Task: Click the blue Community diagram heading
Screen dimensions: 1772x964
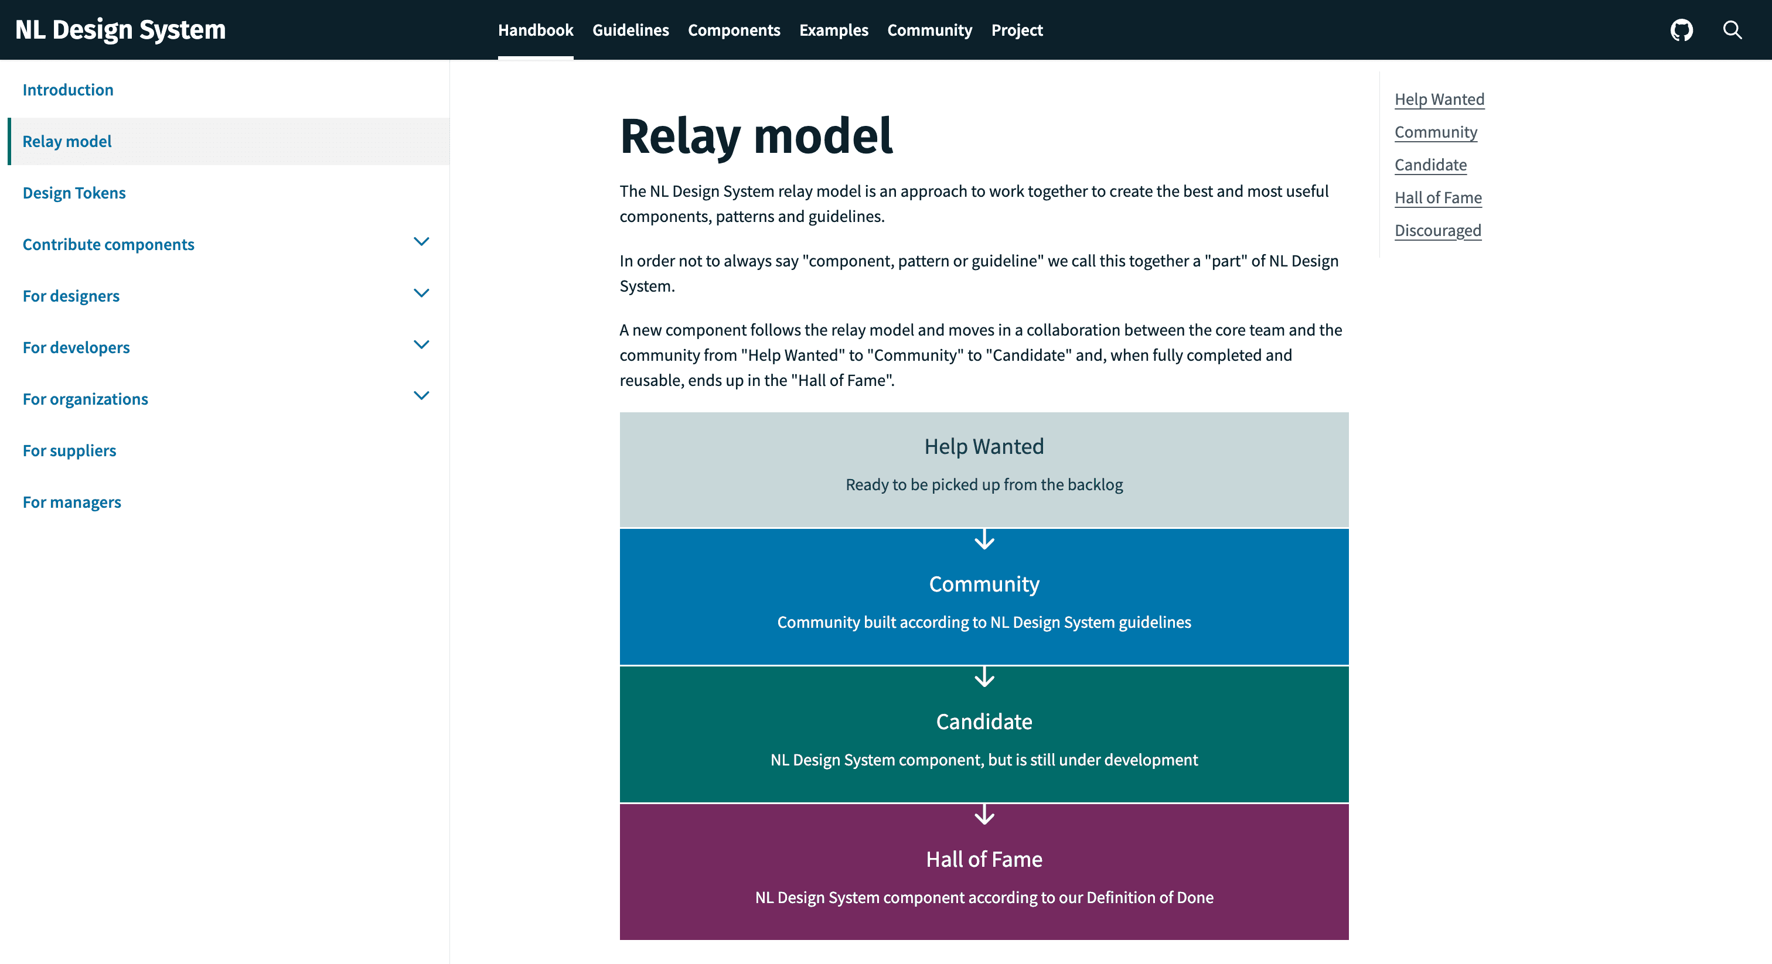Action: point(984,584)
